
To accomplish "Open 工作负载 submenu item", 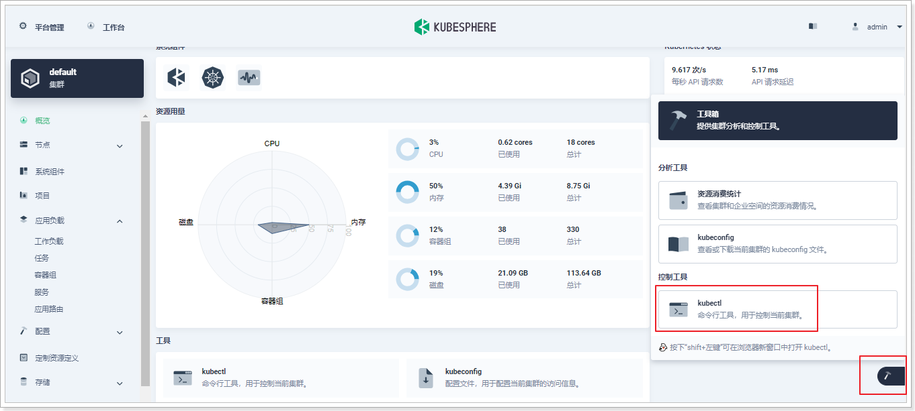I will click(49, 241).
